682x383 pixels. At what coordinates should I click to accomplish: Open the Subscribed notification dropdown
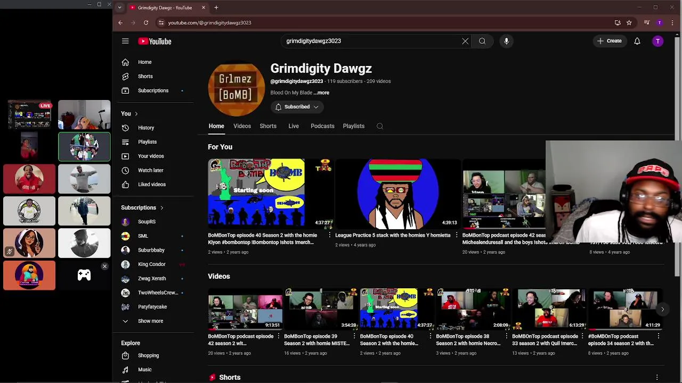tap(297, 107)
